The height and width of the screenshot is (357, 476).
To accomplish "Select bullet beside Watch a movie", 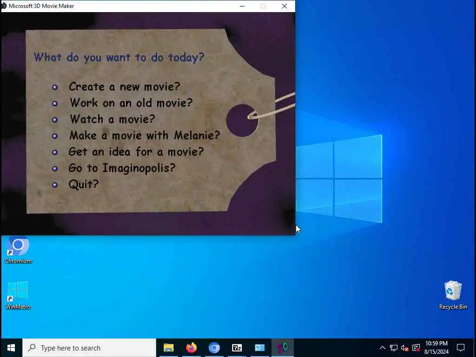I will click(x=55, y=119).
